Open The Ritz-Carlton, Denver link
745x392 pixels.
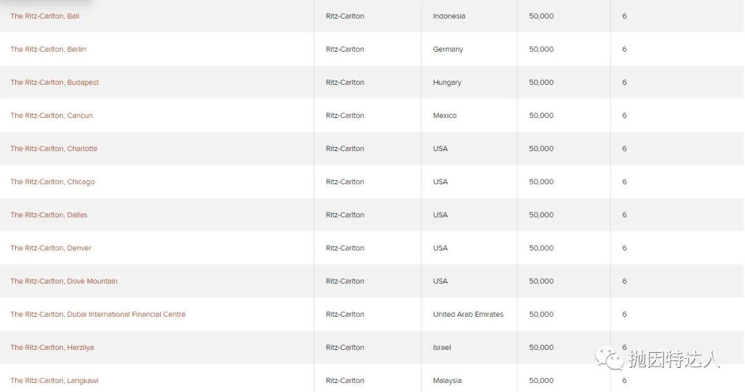51,248
